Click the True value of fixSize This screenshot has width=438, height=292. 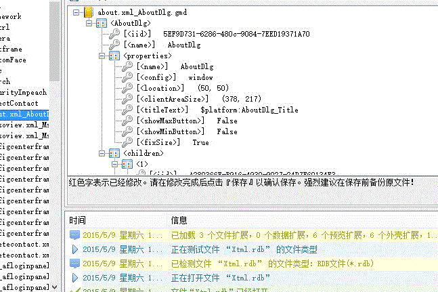(x=201, y=142)
